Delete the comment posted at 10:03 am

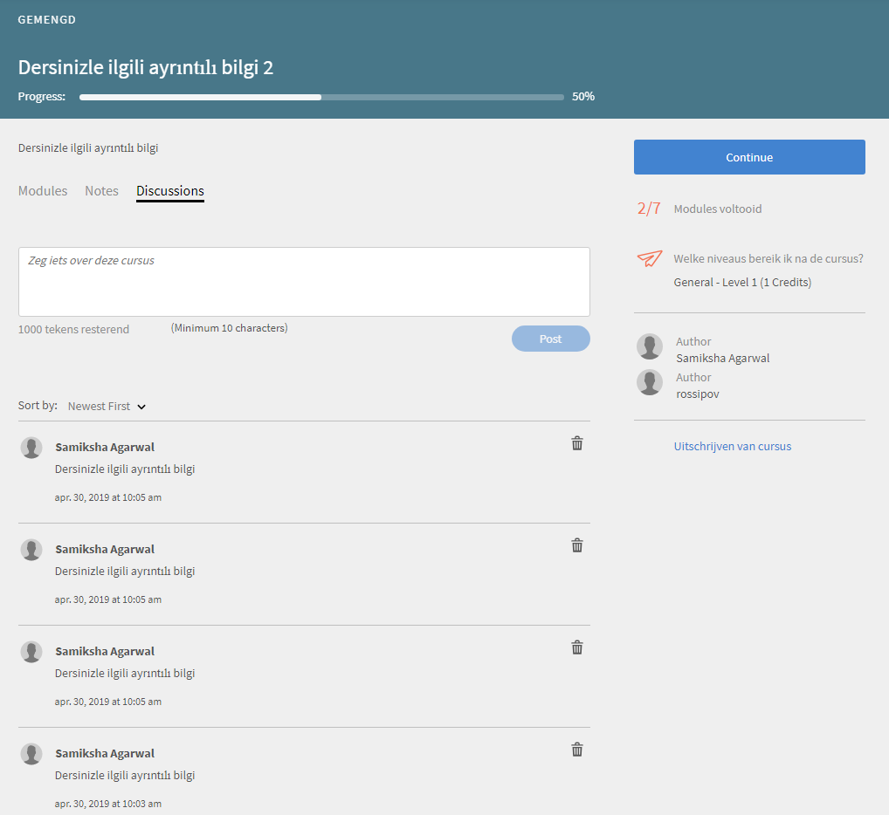[x=577, y=750]
